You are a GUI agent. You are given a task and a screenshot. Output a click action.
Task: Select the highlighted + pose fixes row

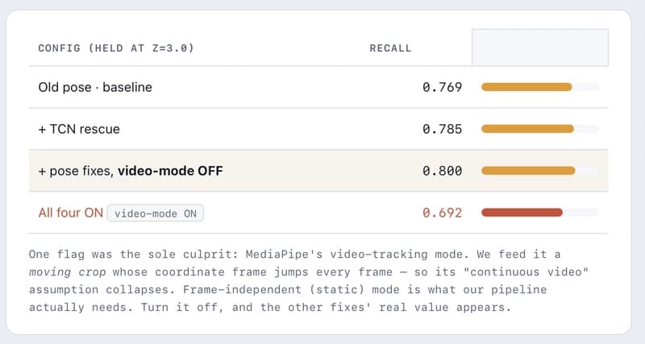pyautogui.click(x=318, y=171)
